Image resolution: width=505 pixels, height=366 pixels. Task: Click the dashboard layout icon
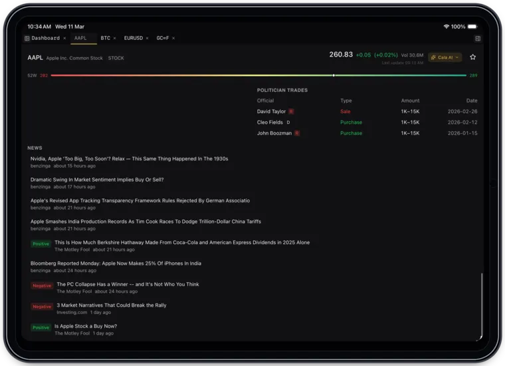tap(27, 39)
